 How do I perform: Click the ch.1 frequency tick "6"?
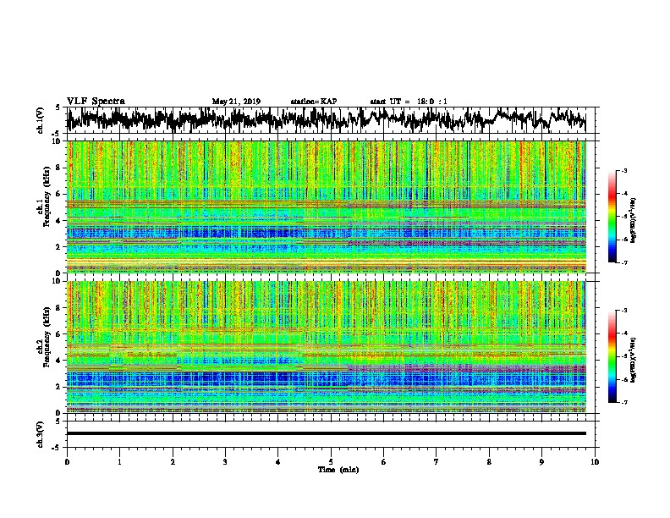pyautogui.click(x=58, y=194)
